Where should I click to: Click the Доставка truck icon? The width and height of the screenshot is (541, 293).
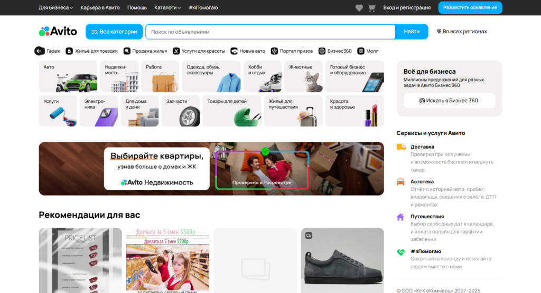(x=401, y=147)
